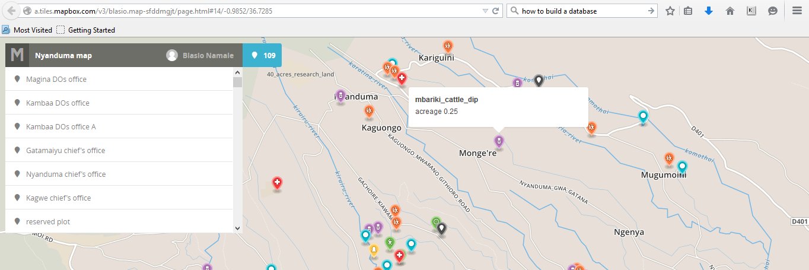
Task: Click the yellow bell marker
Action: click(374, 250)
